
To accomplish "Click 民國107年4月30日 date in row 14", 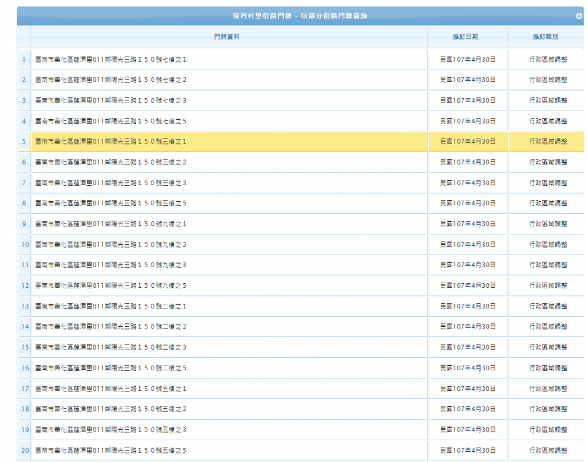I will (x=468, y=327).
